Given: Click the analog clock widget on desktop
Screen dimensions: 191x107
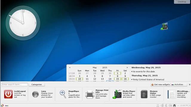Looking at the screenshot, I should click(x=23, y=23).
